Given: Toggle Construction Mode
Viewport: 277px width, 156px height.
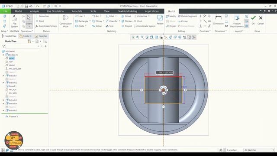Looking at the screenshot, I should 65,21.
